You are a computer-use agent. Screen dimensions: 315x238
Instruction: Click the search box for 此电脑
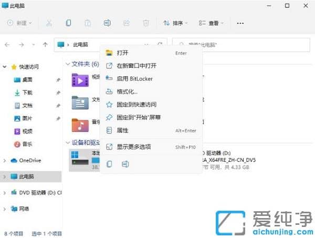click(x=241, y=45)
